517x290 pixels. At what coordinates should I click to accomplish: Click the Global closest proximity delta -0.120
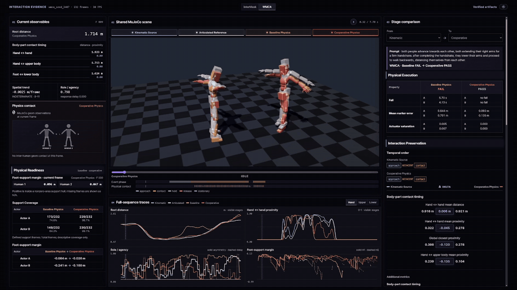click(444, 245)
